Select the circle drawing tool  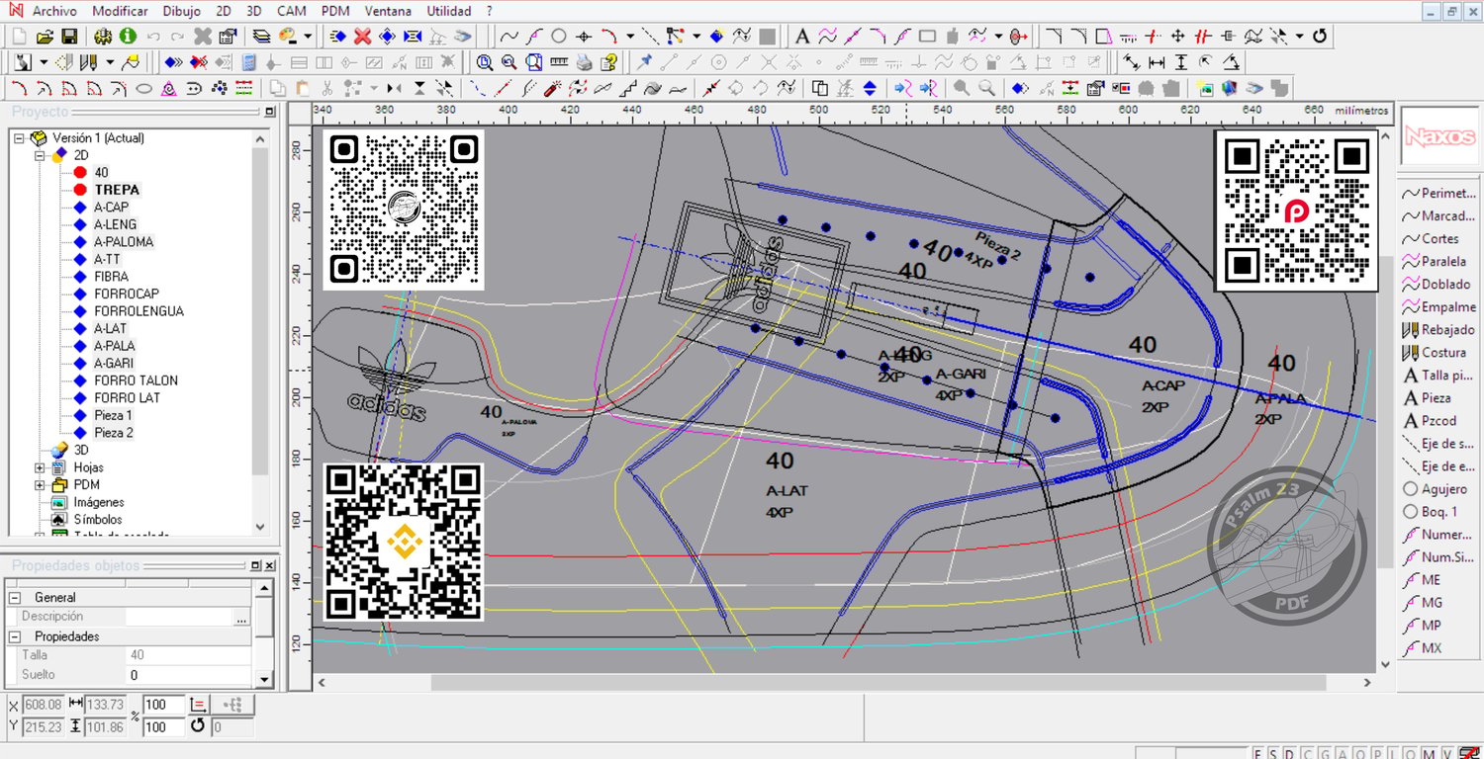tap(559, 37)
